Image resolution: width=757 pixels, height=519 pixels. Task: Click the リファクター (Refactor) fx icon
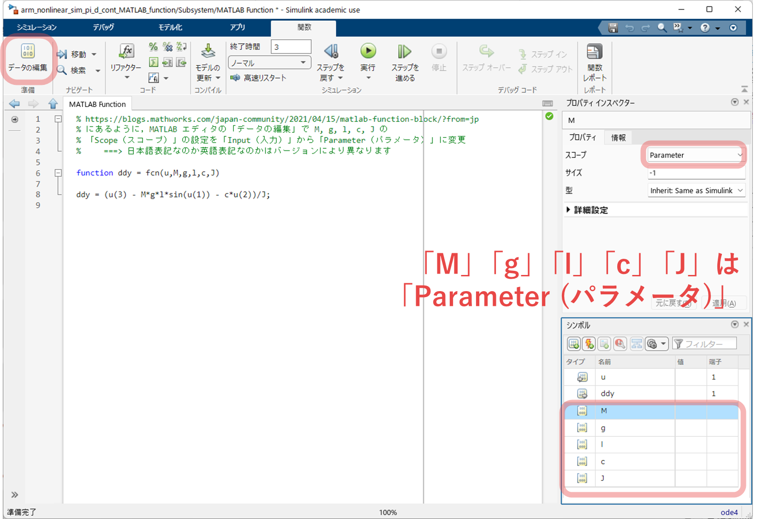pyautogui.click(x=126, y=51)
